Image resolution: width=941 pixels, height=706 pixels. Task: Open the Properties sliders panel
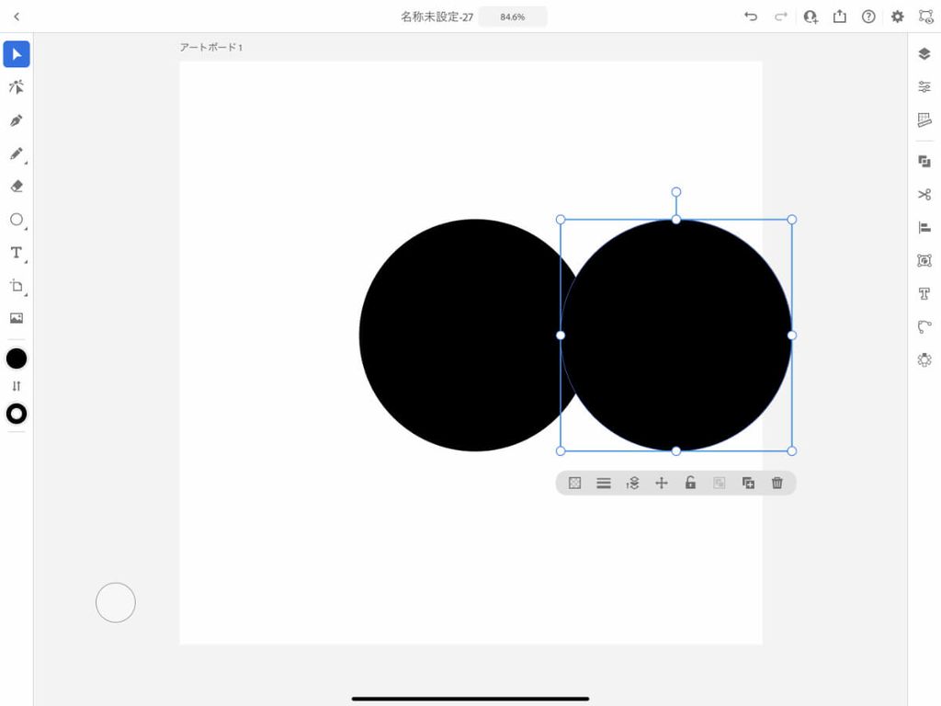tap(924, 87)
